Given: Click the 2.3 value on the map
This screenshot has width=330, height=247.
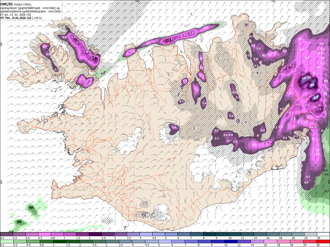Looking at the screenshot, I should point(286,68).
